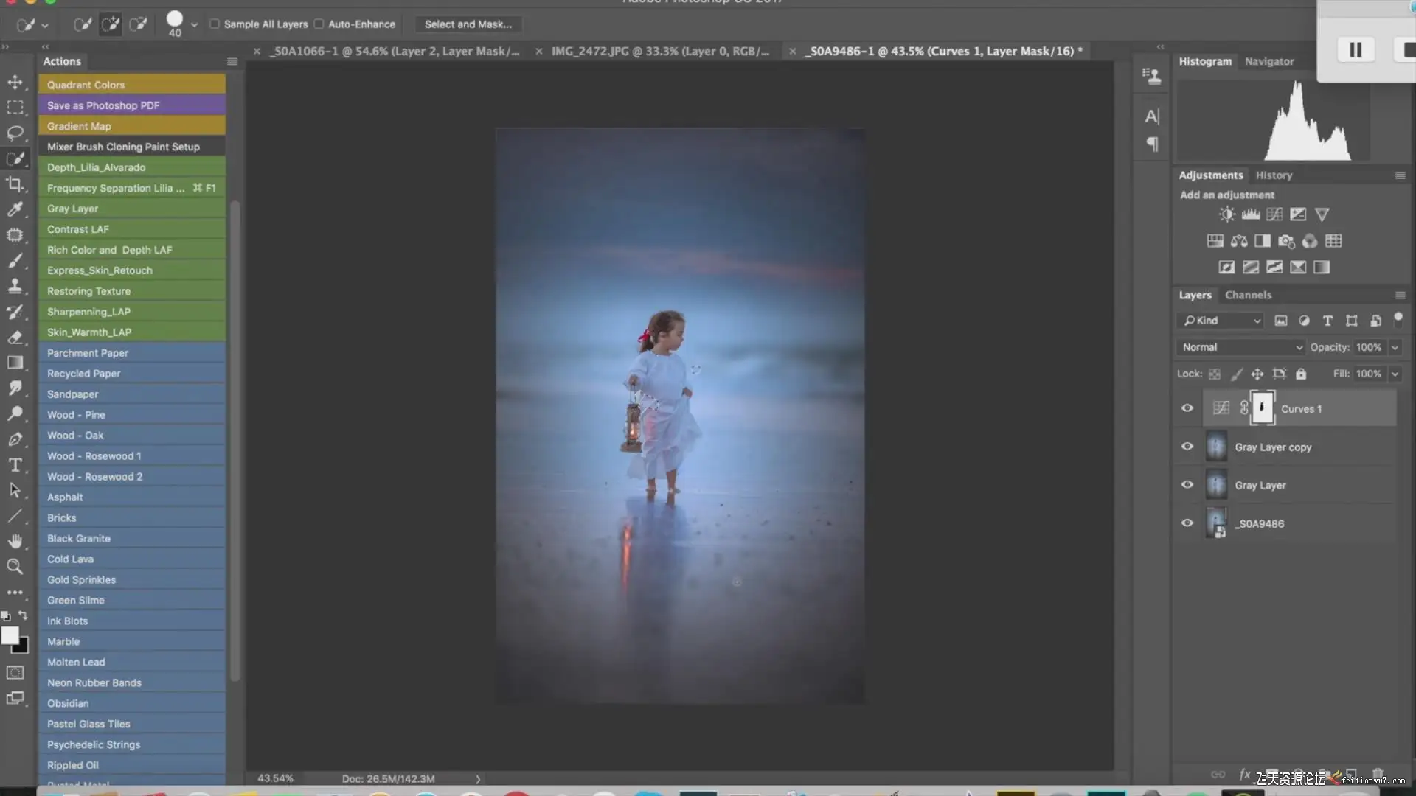Select the Lasso tool

[x=15, y=133]
